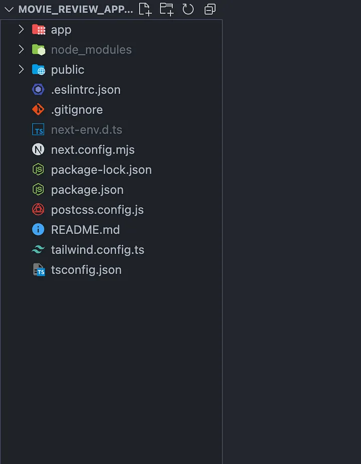Open tsconfig.json file
The width and height of the screenshot is (361, 464).
(x=86, y=270)
